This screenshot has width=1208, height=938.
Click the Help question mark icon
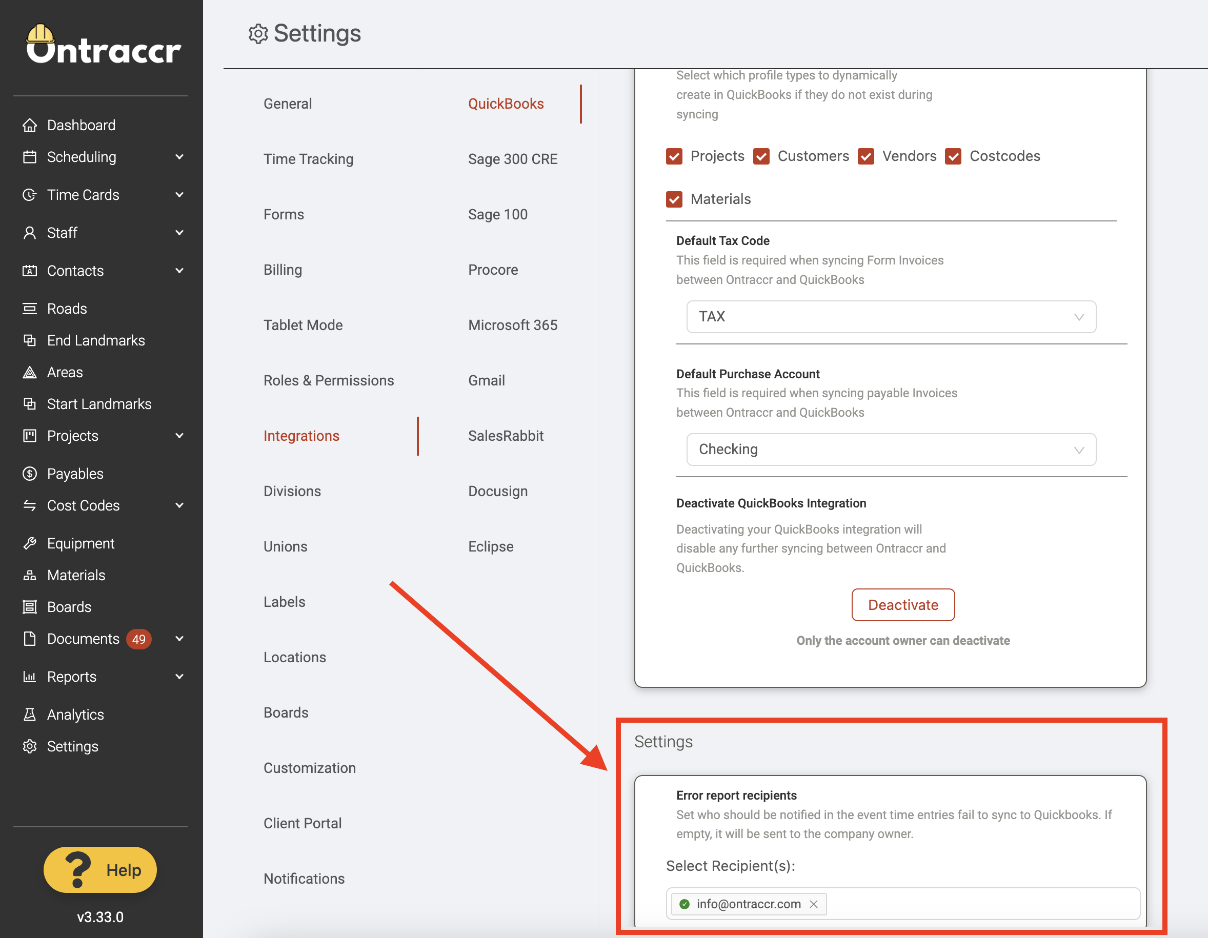click(78, 869)
